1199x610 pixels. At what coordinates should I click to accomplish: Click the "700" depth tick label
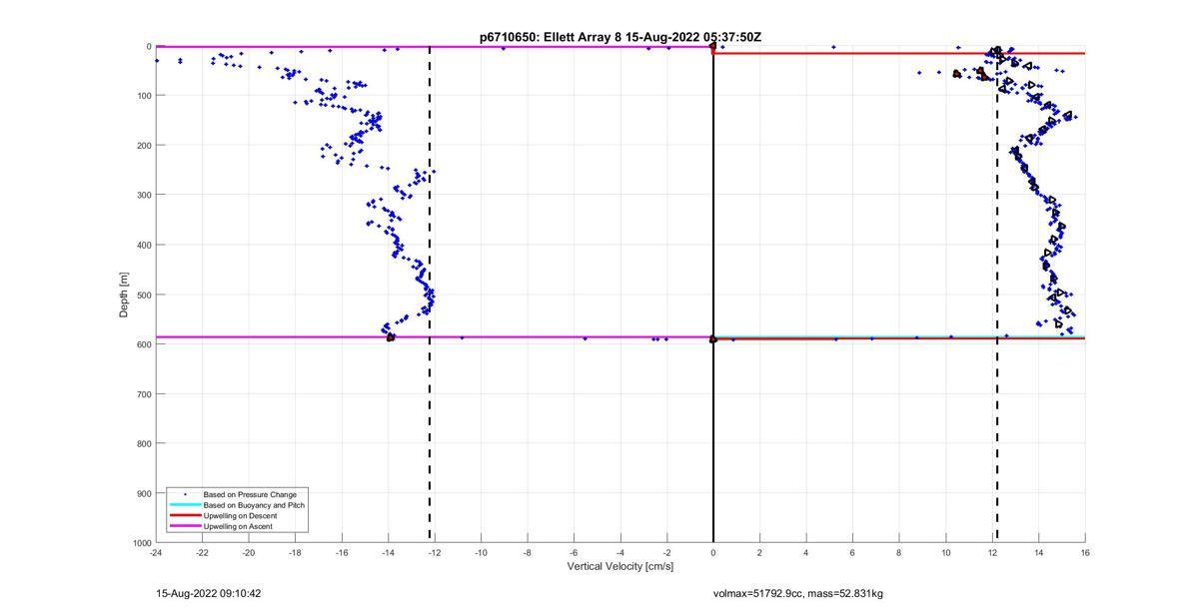[144, 394]
